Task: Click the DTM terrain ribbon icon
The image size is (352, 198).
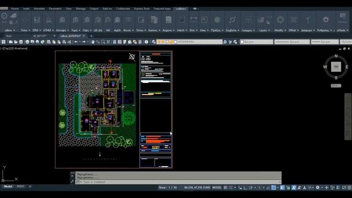Action: (x=37, y=20)
